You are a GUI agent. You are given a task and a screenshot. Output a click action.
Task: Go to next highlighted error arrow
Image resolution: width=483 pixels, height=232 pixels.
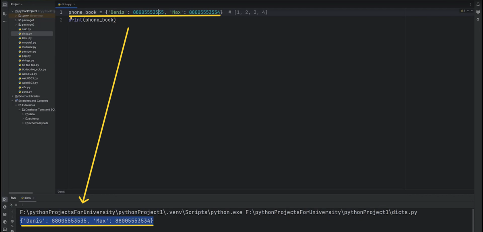tap(472, 10)
